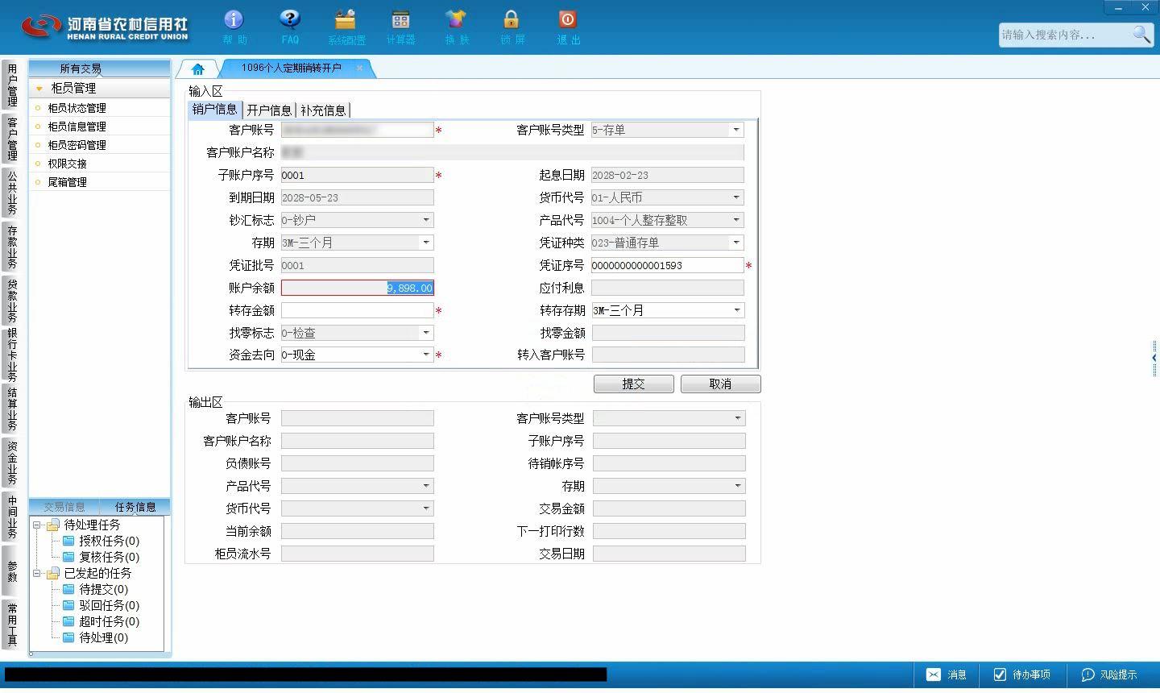
Task: Open the 转存存期 dropdown
Action: (x=736, y=310)
